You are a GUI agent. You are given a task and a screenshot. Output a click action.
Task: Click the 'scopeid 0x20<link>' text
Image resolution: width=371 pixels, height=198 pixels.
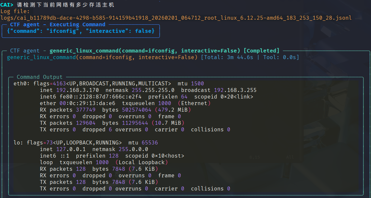(x=223, y=97)
